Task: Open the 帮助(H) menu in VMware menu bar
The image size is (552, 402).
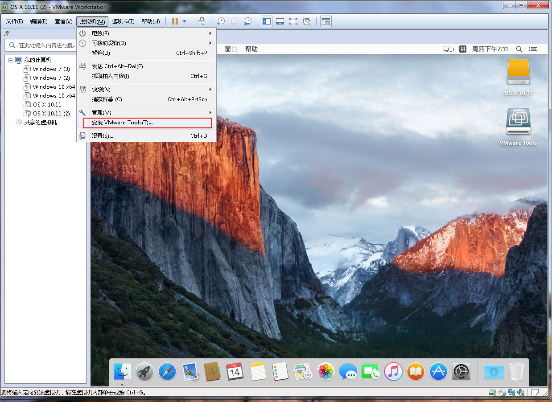Action: point(151,21)
